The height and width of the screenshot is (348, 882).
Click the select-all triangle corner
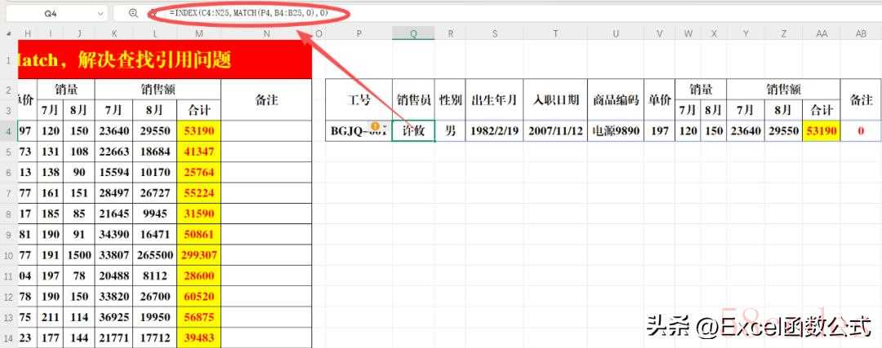7,33
